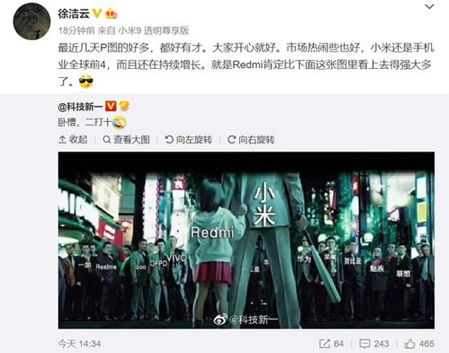Open the 小米9 透明尊享版 source link

pyautogui.click(x=154, y=30)
